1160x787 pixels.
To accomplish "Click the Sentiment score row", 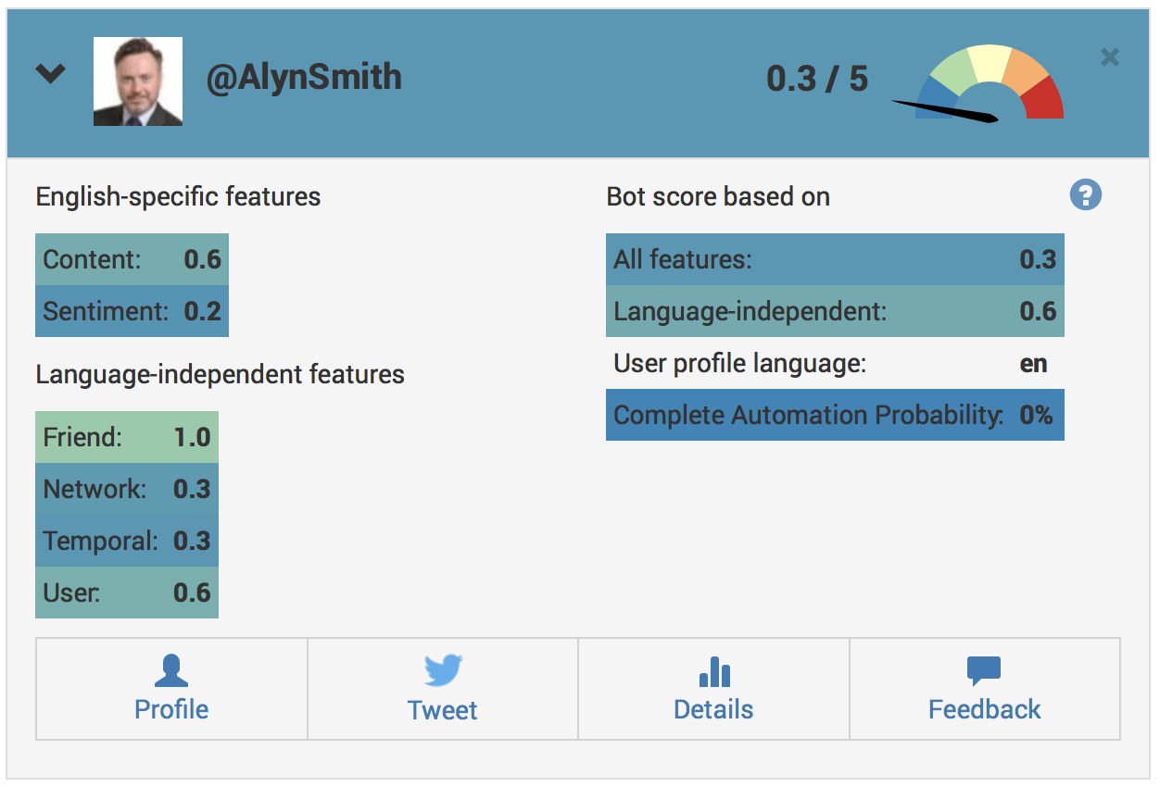I will coord(132,311).
